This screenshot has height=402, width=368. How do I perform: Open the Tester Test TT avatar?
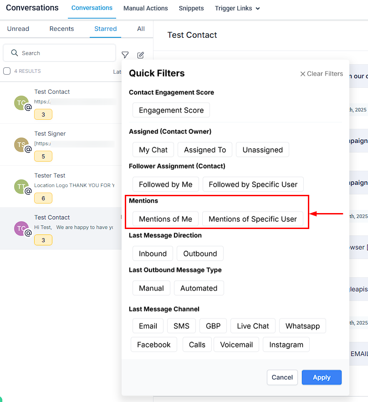21,187
